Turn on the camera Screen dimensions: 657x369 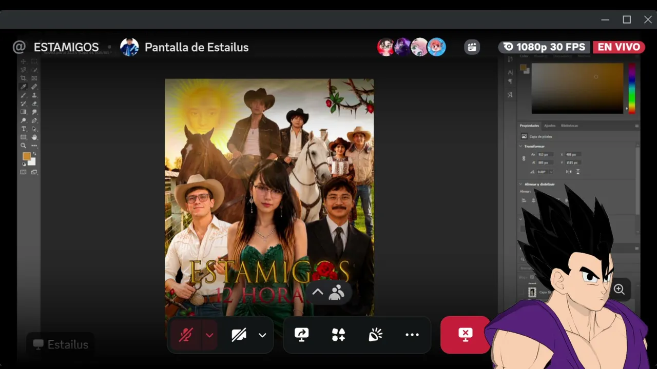(239, 335)
